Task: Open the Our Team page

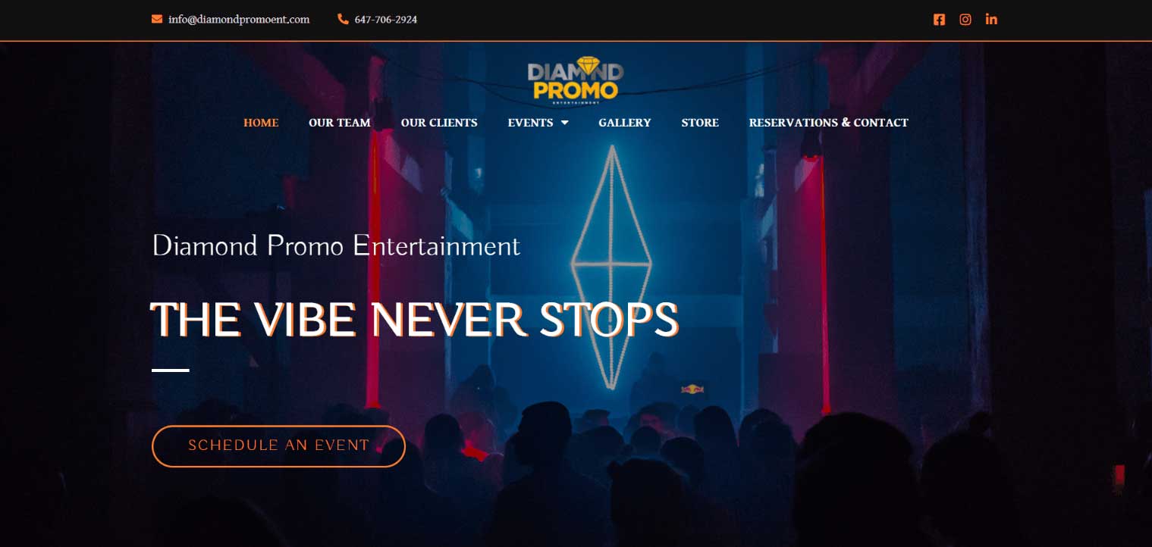Action: [340, 123]
